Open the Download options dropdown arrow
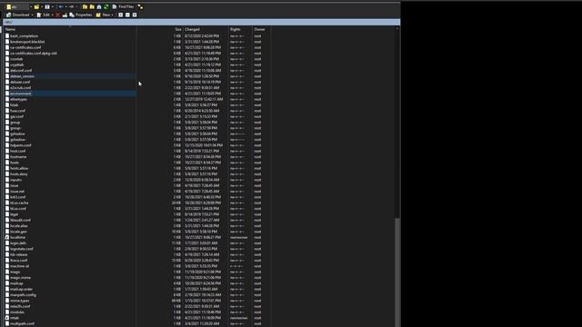Viewport: 582px width, 327px height. [x=33, y=15]
